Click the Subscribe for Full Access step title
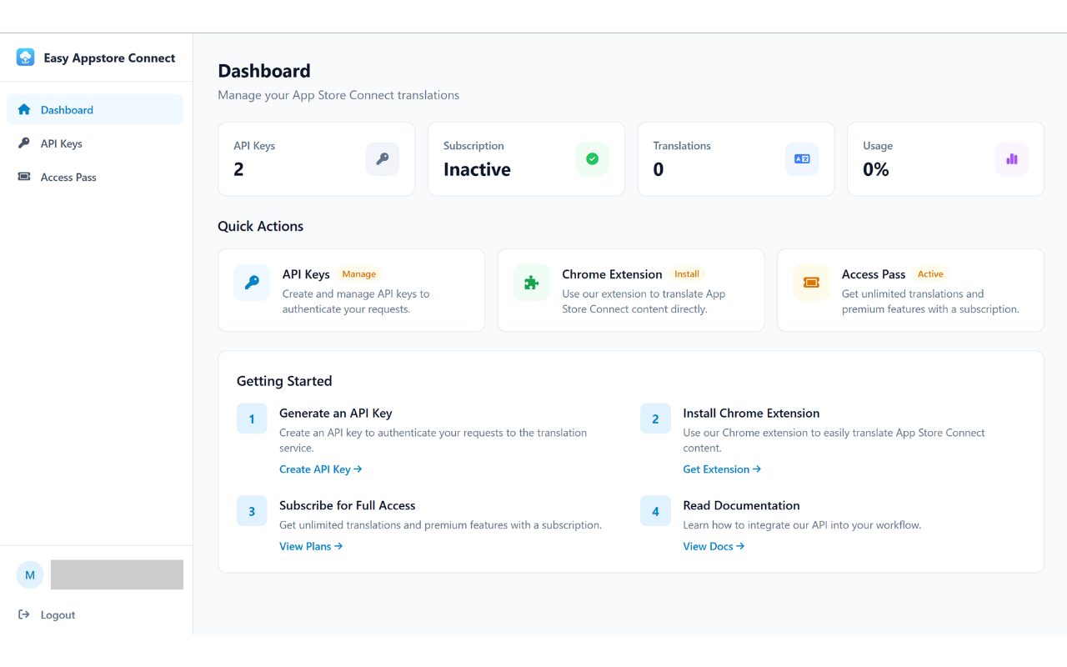Viewport: 1067px width, 667px height. click(x=348, y=505)
